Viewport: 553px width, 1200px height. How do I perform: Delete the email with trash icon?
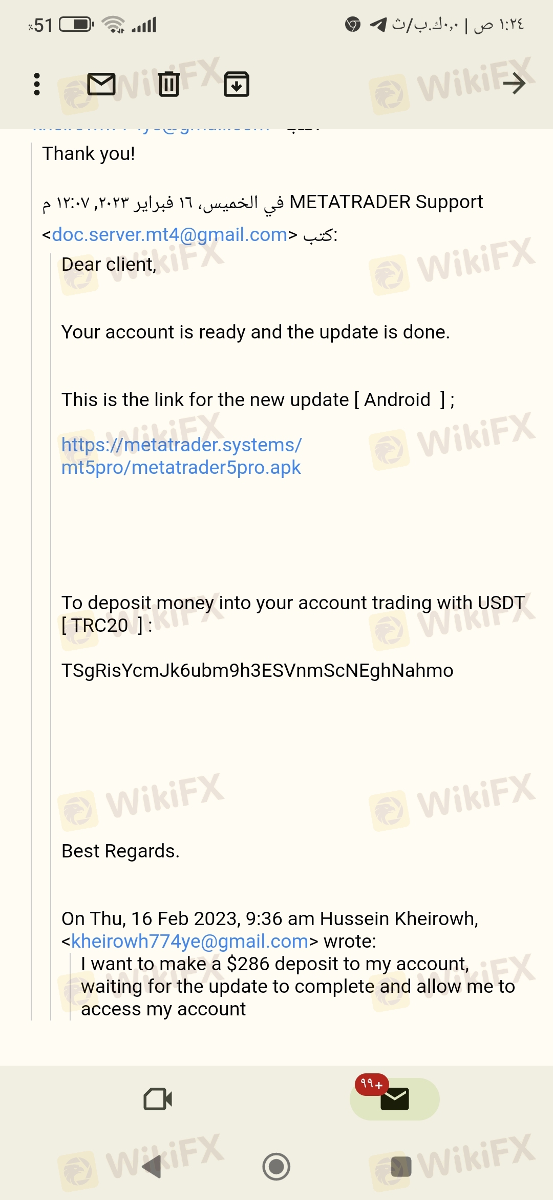coord(168,84)
